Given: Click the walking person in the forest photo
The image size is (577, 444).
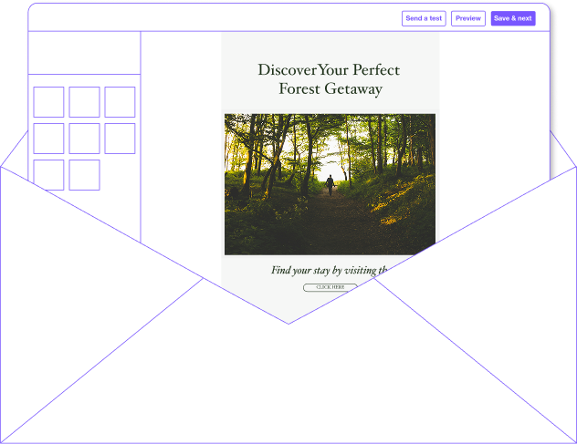Looking at the screenshot, I should point(330,185).
